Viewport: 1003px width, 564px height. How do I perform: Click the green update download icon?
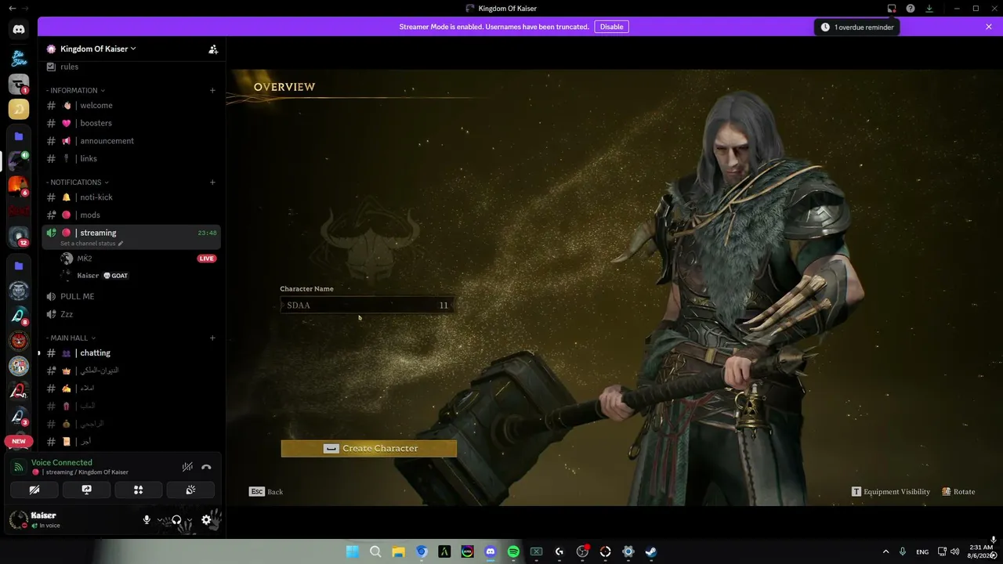[929, 9]
